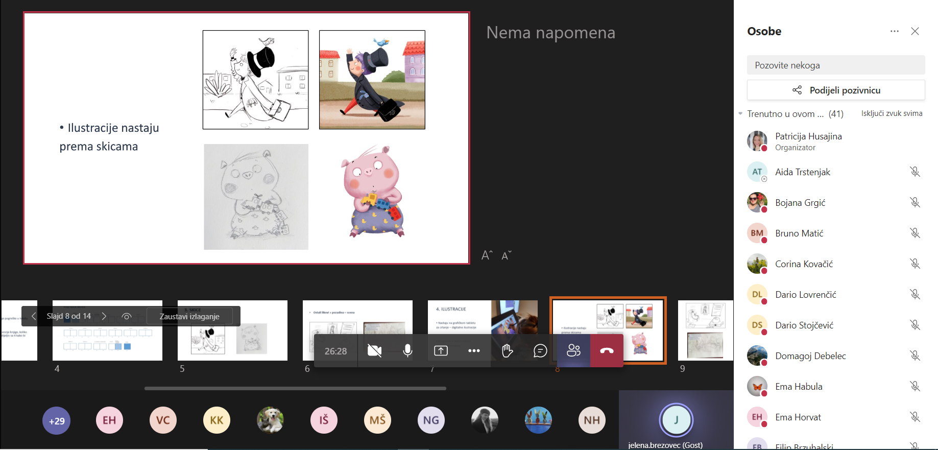This screenshot has height=450, width=938.
Task: Click the EH avatar in bottom strip
Action: pos(109,420)
